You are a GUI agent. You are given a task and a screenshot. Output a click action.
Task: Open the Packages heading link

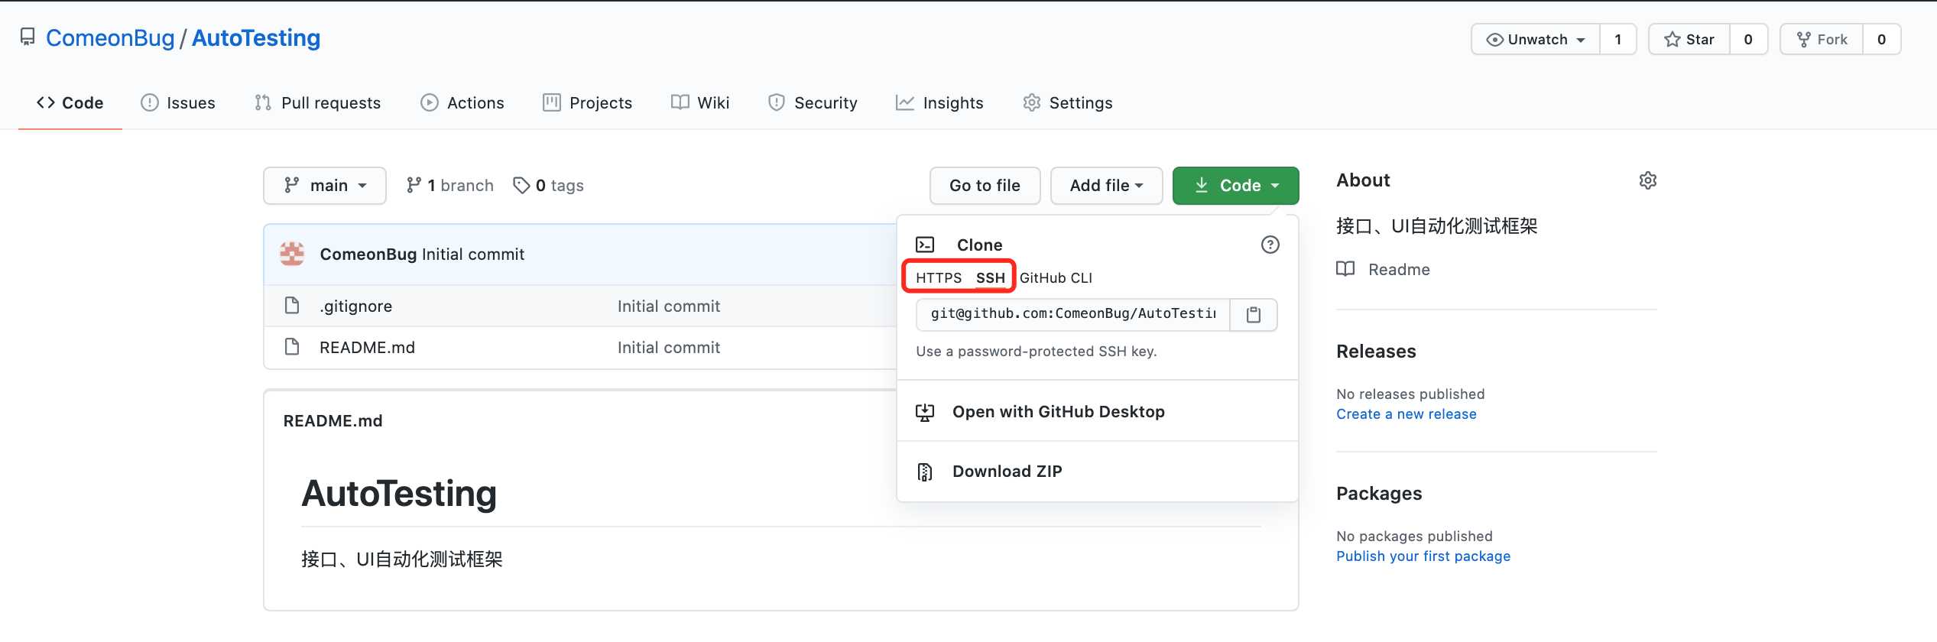pos(1379,494)
